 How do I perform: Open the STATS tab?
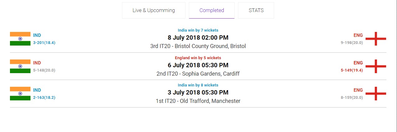click(x=256, y=11)
